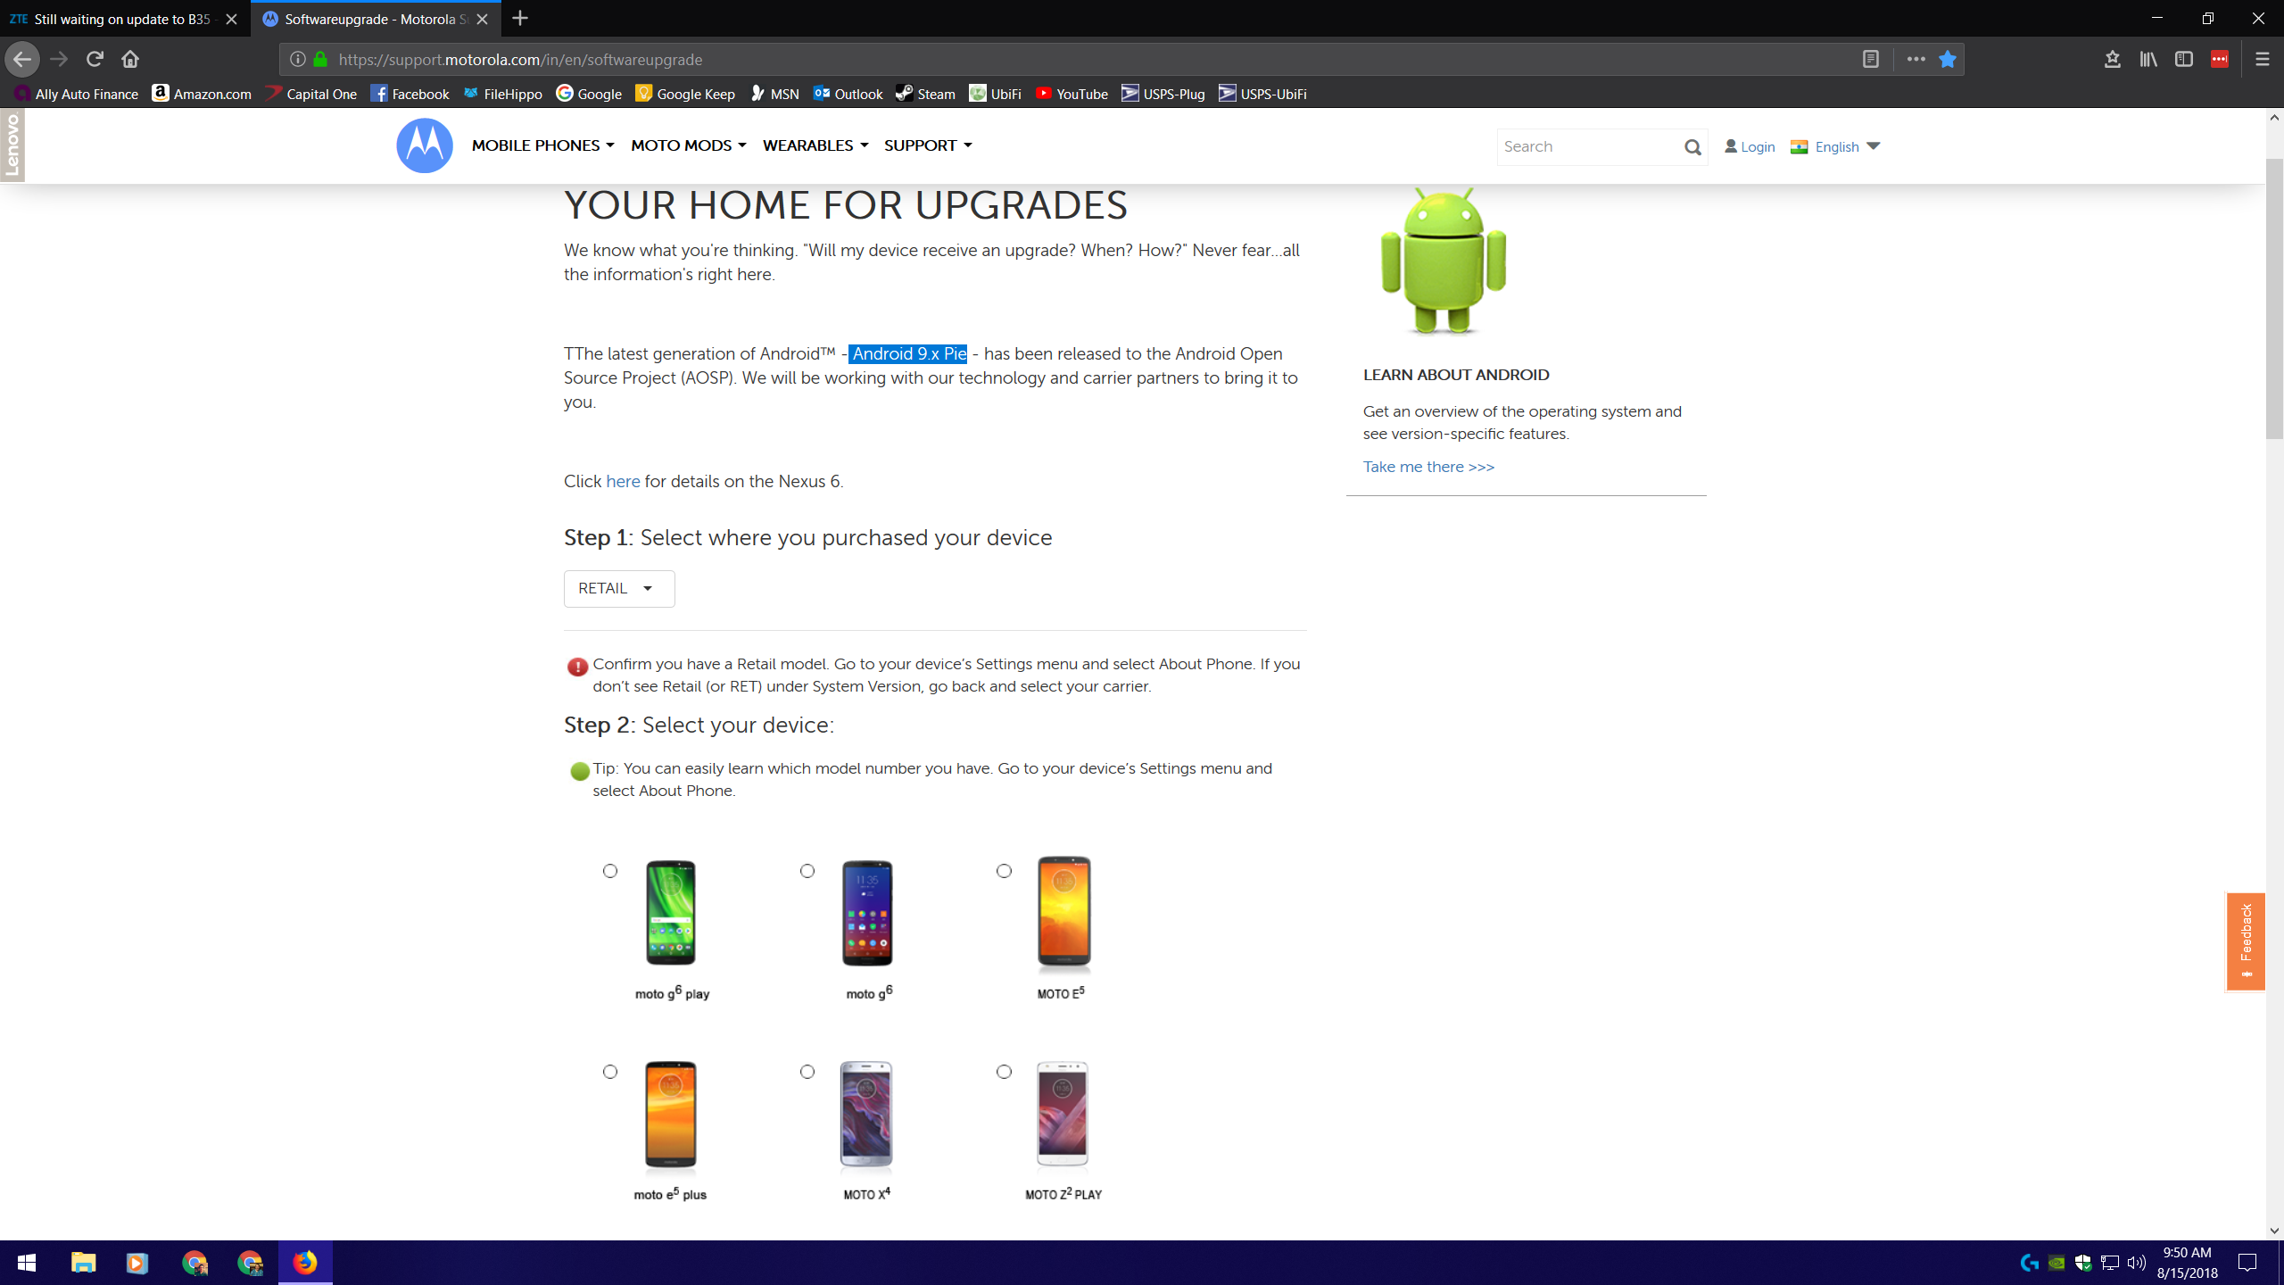This screenshot has width=2284, height=1285.
Task: Open Firefox hamburger menu
Action: coord(2263,59)
